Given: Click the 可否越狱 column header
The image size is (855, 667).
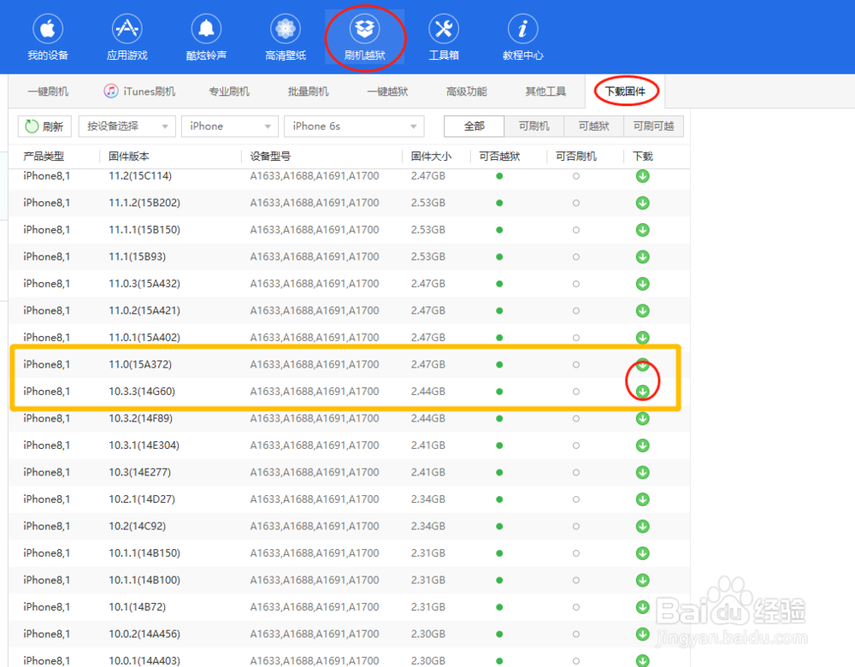Looking at the screenshot, I should pos(499,156).
